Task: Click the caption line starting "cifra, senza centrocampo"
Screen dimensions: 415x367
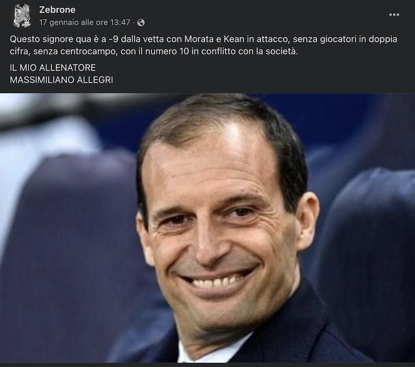Action: tap(154, 51)
